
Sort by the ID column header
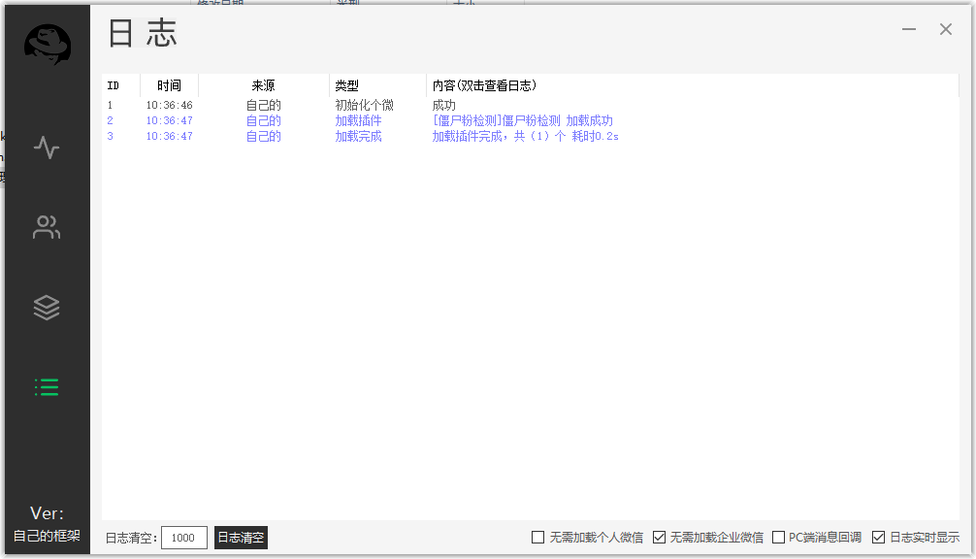tap(121, 85)
